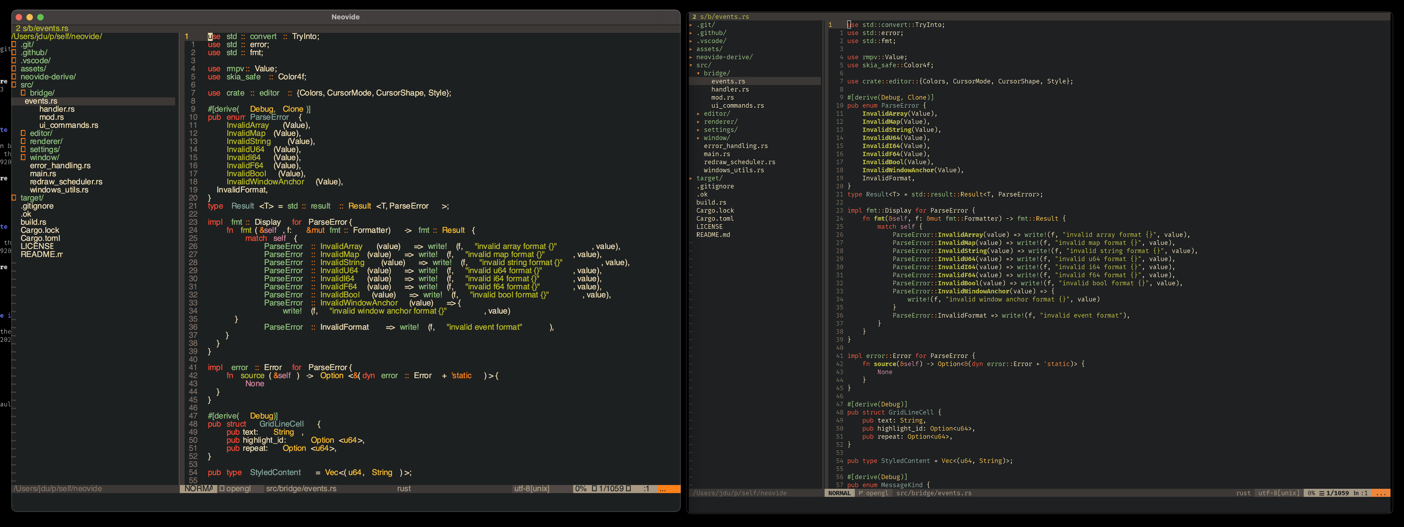Click the box icon beside renderer/ in Neovide

pyautogui.click(x=23, y=142)
